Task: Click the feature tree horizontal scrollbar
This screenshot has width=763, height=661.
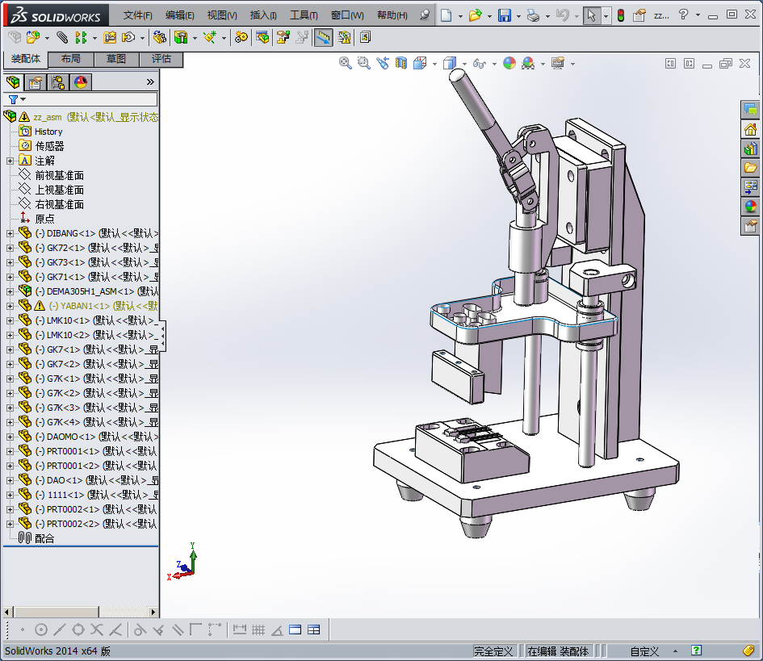Action: click(x=57, y=612)
